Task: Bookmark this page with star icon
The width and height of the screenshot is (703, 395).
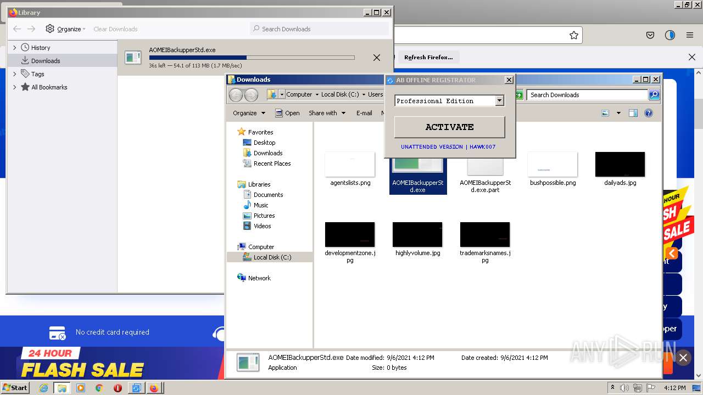Action: coord(574,35)
